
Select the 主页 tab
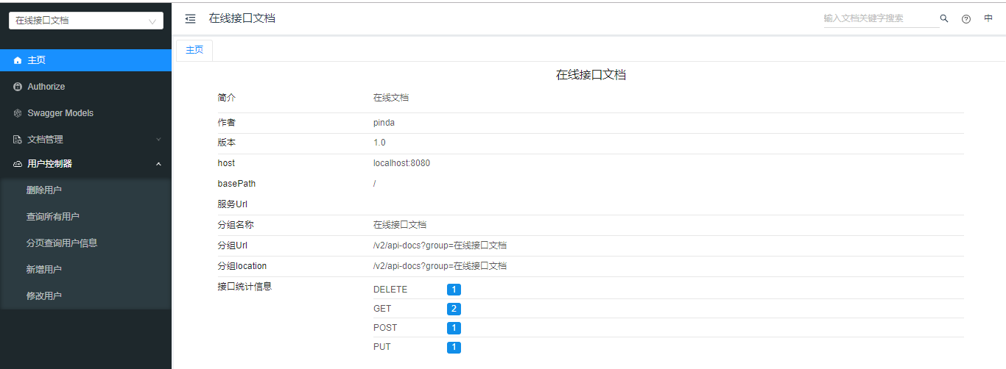click(194, 50)
